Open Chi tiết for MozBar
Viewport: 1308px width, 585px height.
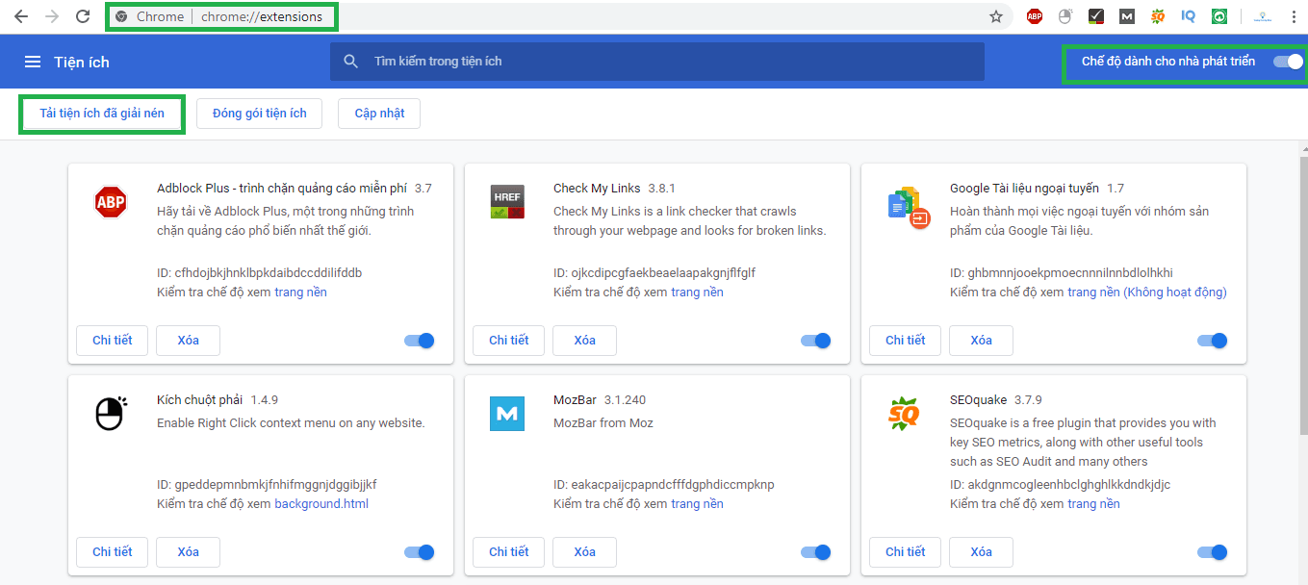[x=508, y=552]
